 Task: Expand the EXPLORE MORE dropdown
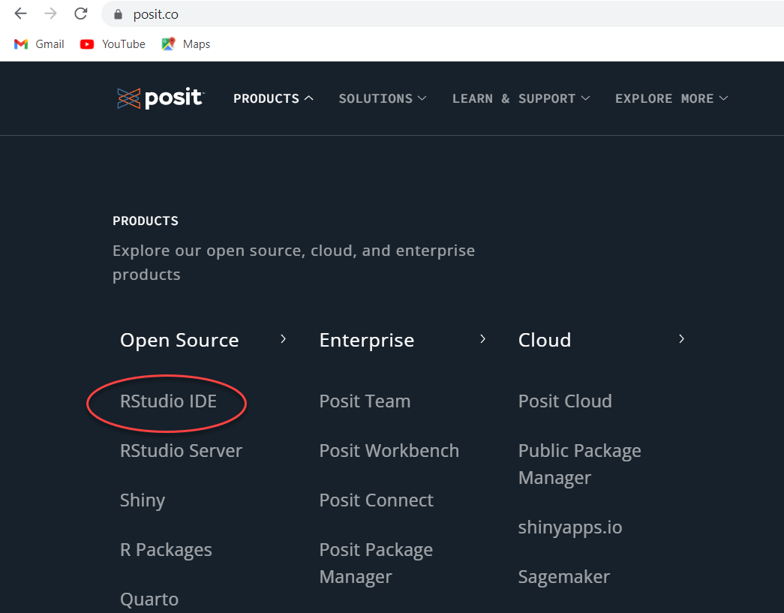pos(671,98)
